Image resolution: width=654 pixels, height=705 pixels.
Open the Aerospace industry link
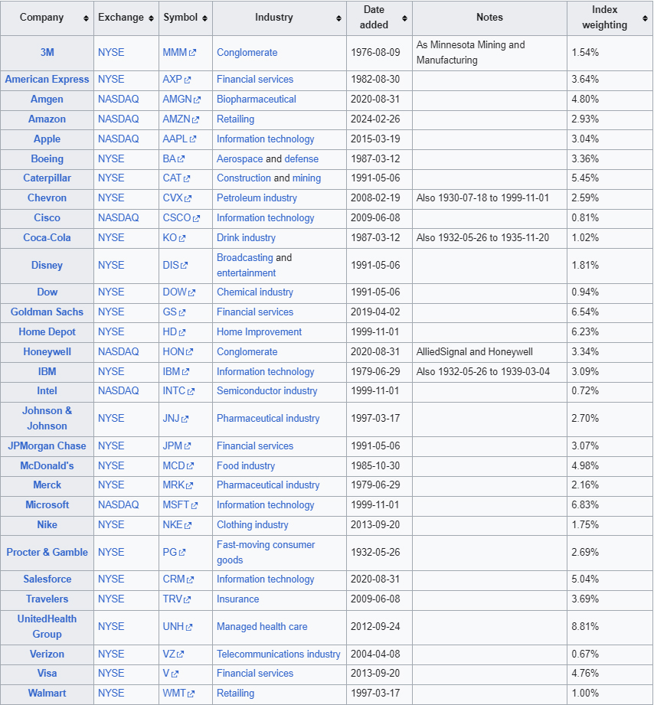(x=240, y=158)
